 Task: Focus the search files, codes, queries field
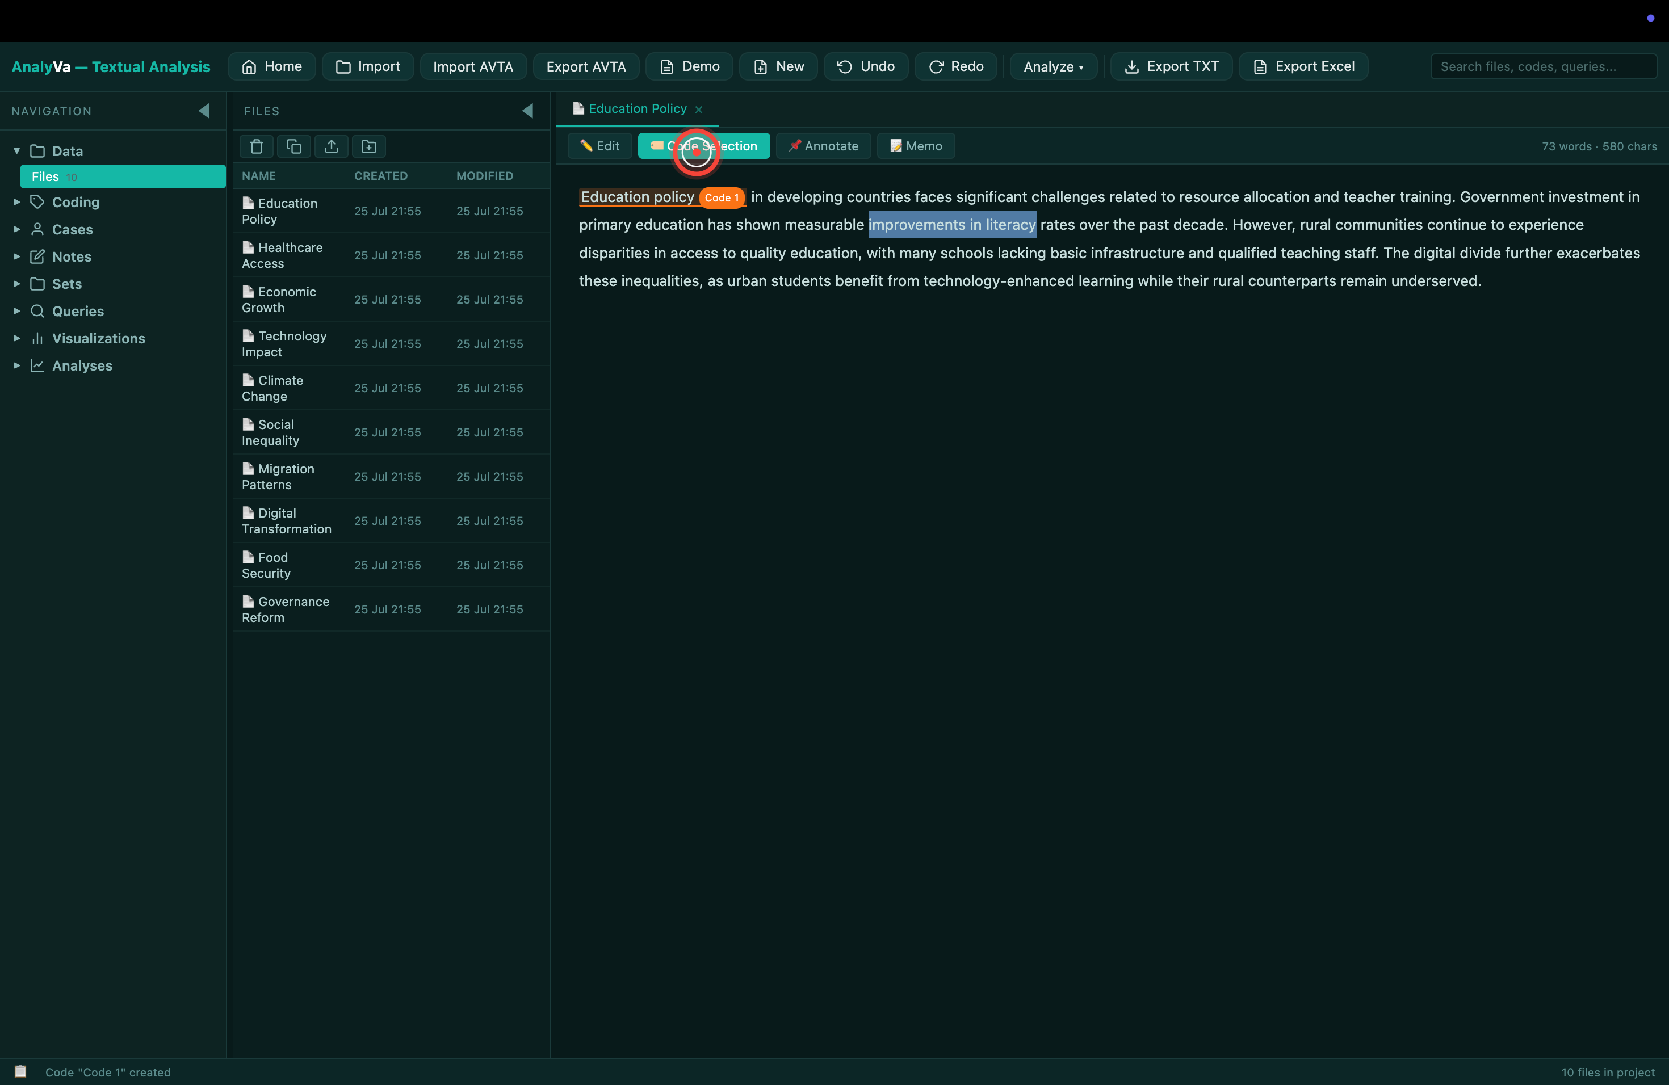coord(1543,66)
